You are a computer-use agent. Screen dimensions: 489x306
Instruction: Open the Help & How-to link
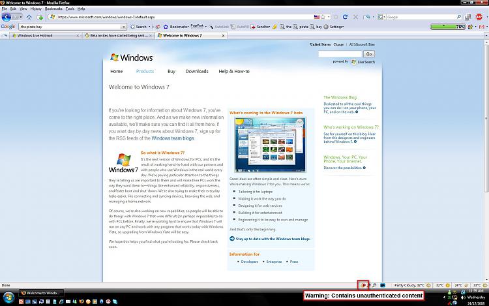(x=234, y=71)
